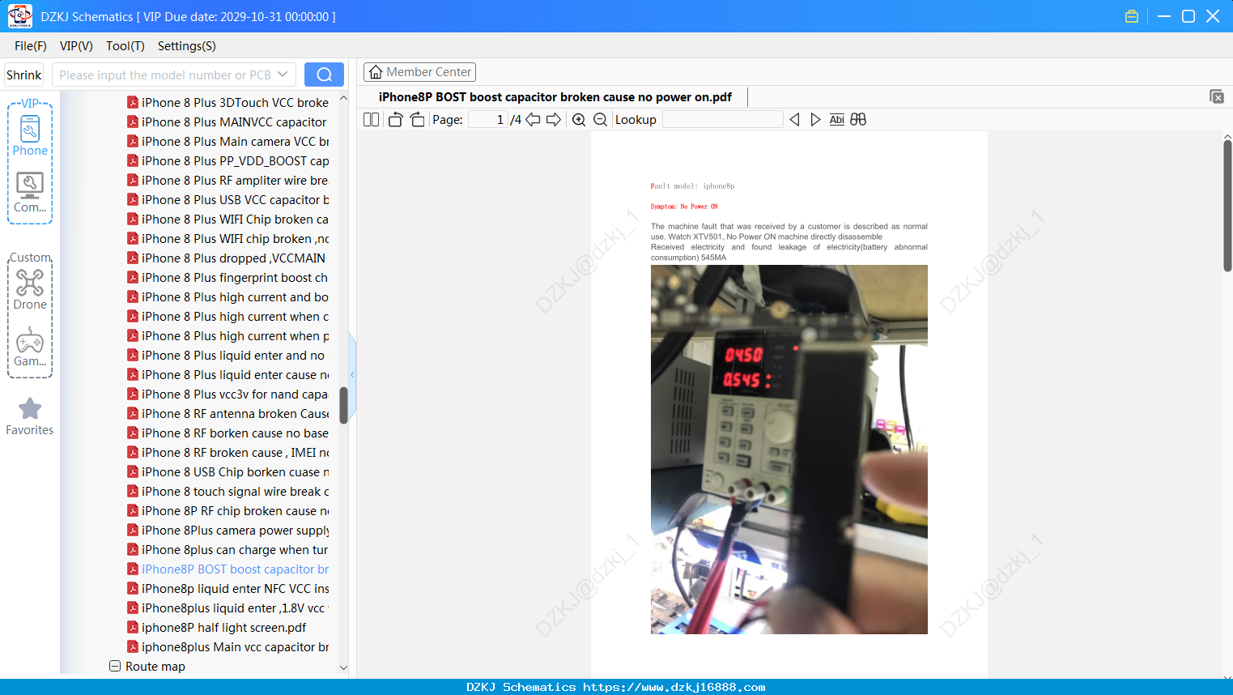Click PDF icon beside iPhone 8P RF chip

point(133,510)
